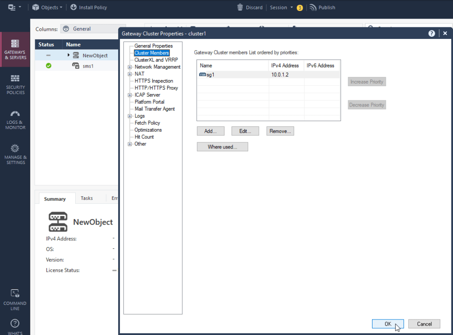Confirm with the OK button

(x=388, y=324)
